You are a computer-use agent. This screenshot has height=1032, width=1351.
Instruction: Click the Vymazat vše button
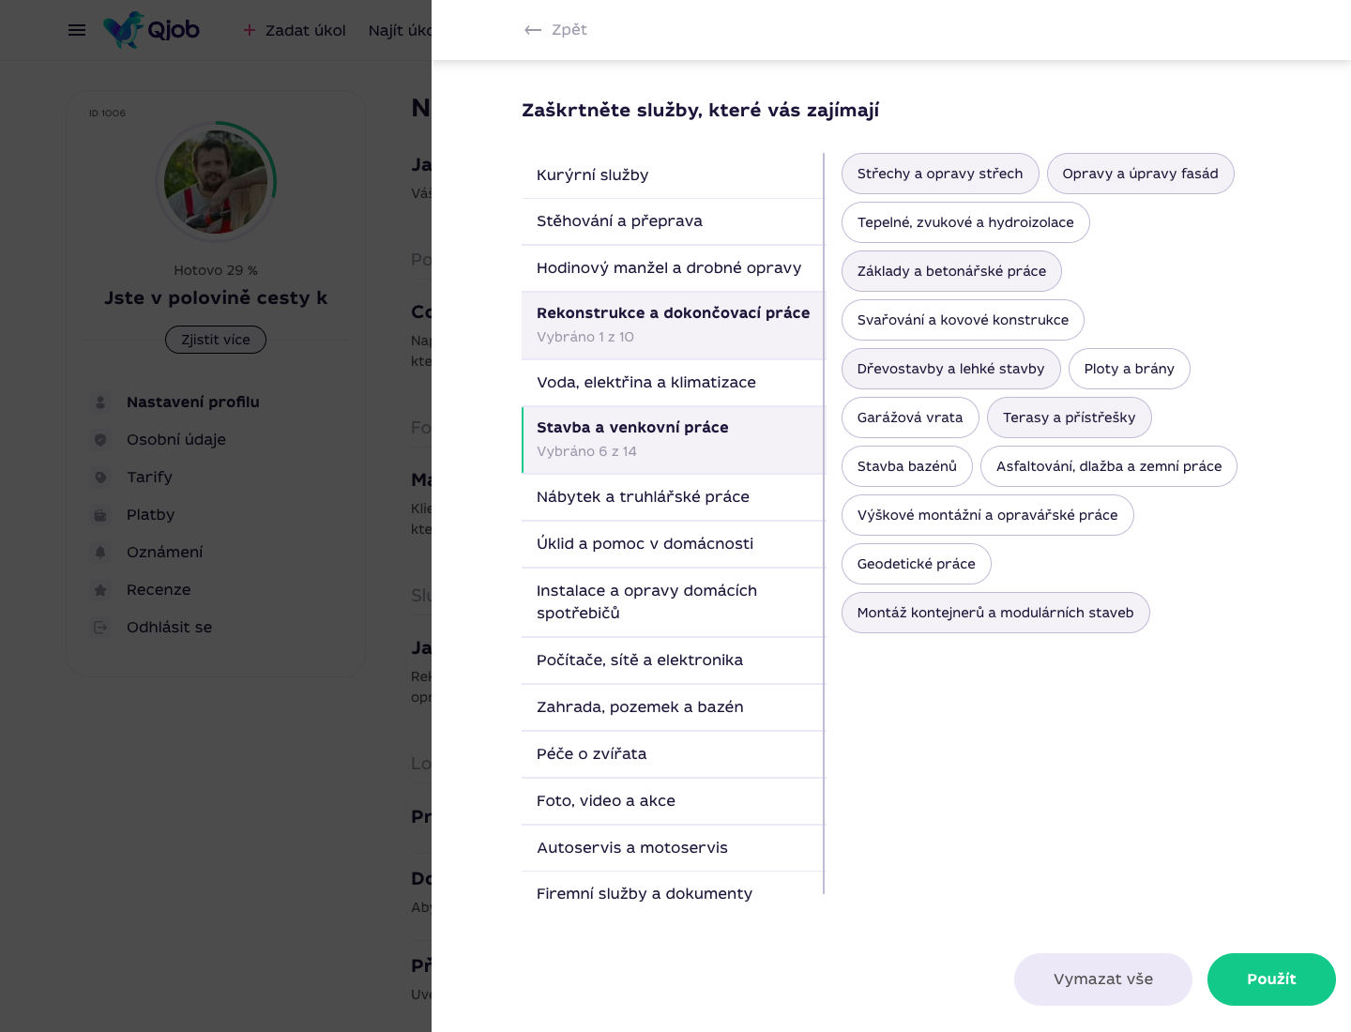(x=1103, y=979)
